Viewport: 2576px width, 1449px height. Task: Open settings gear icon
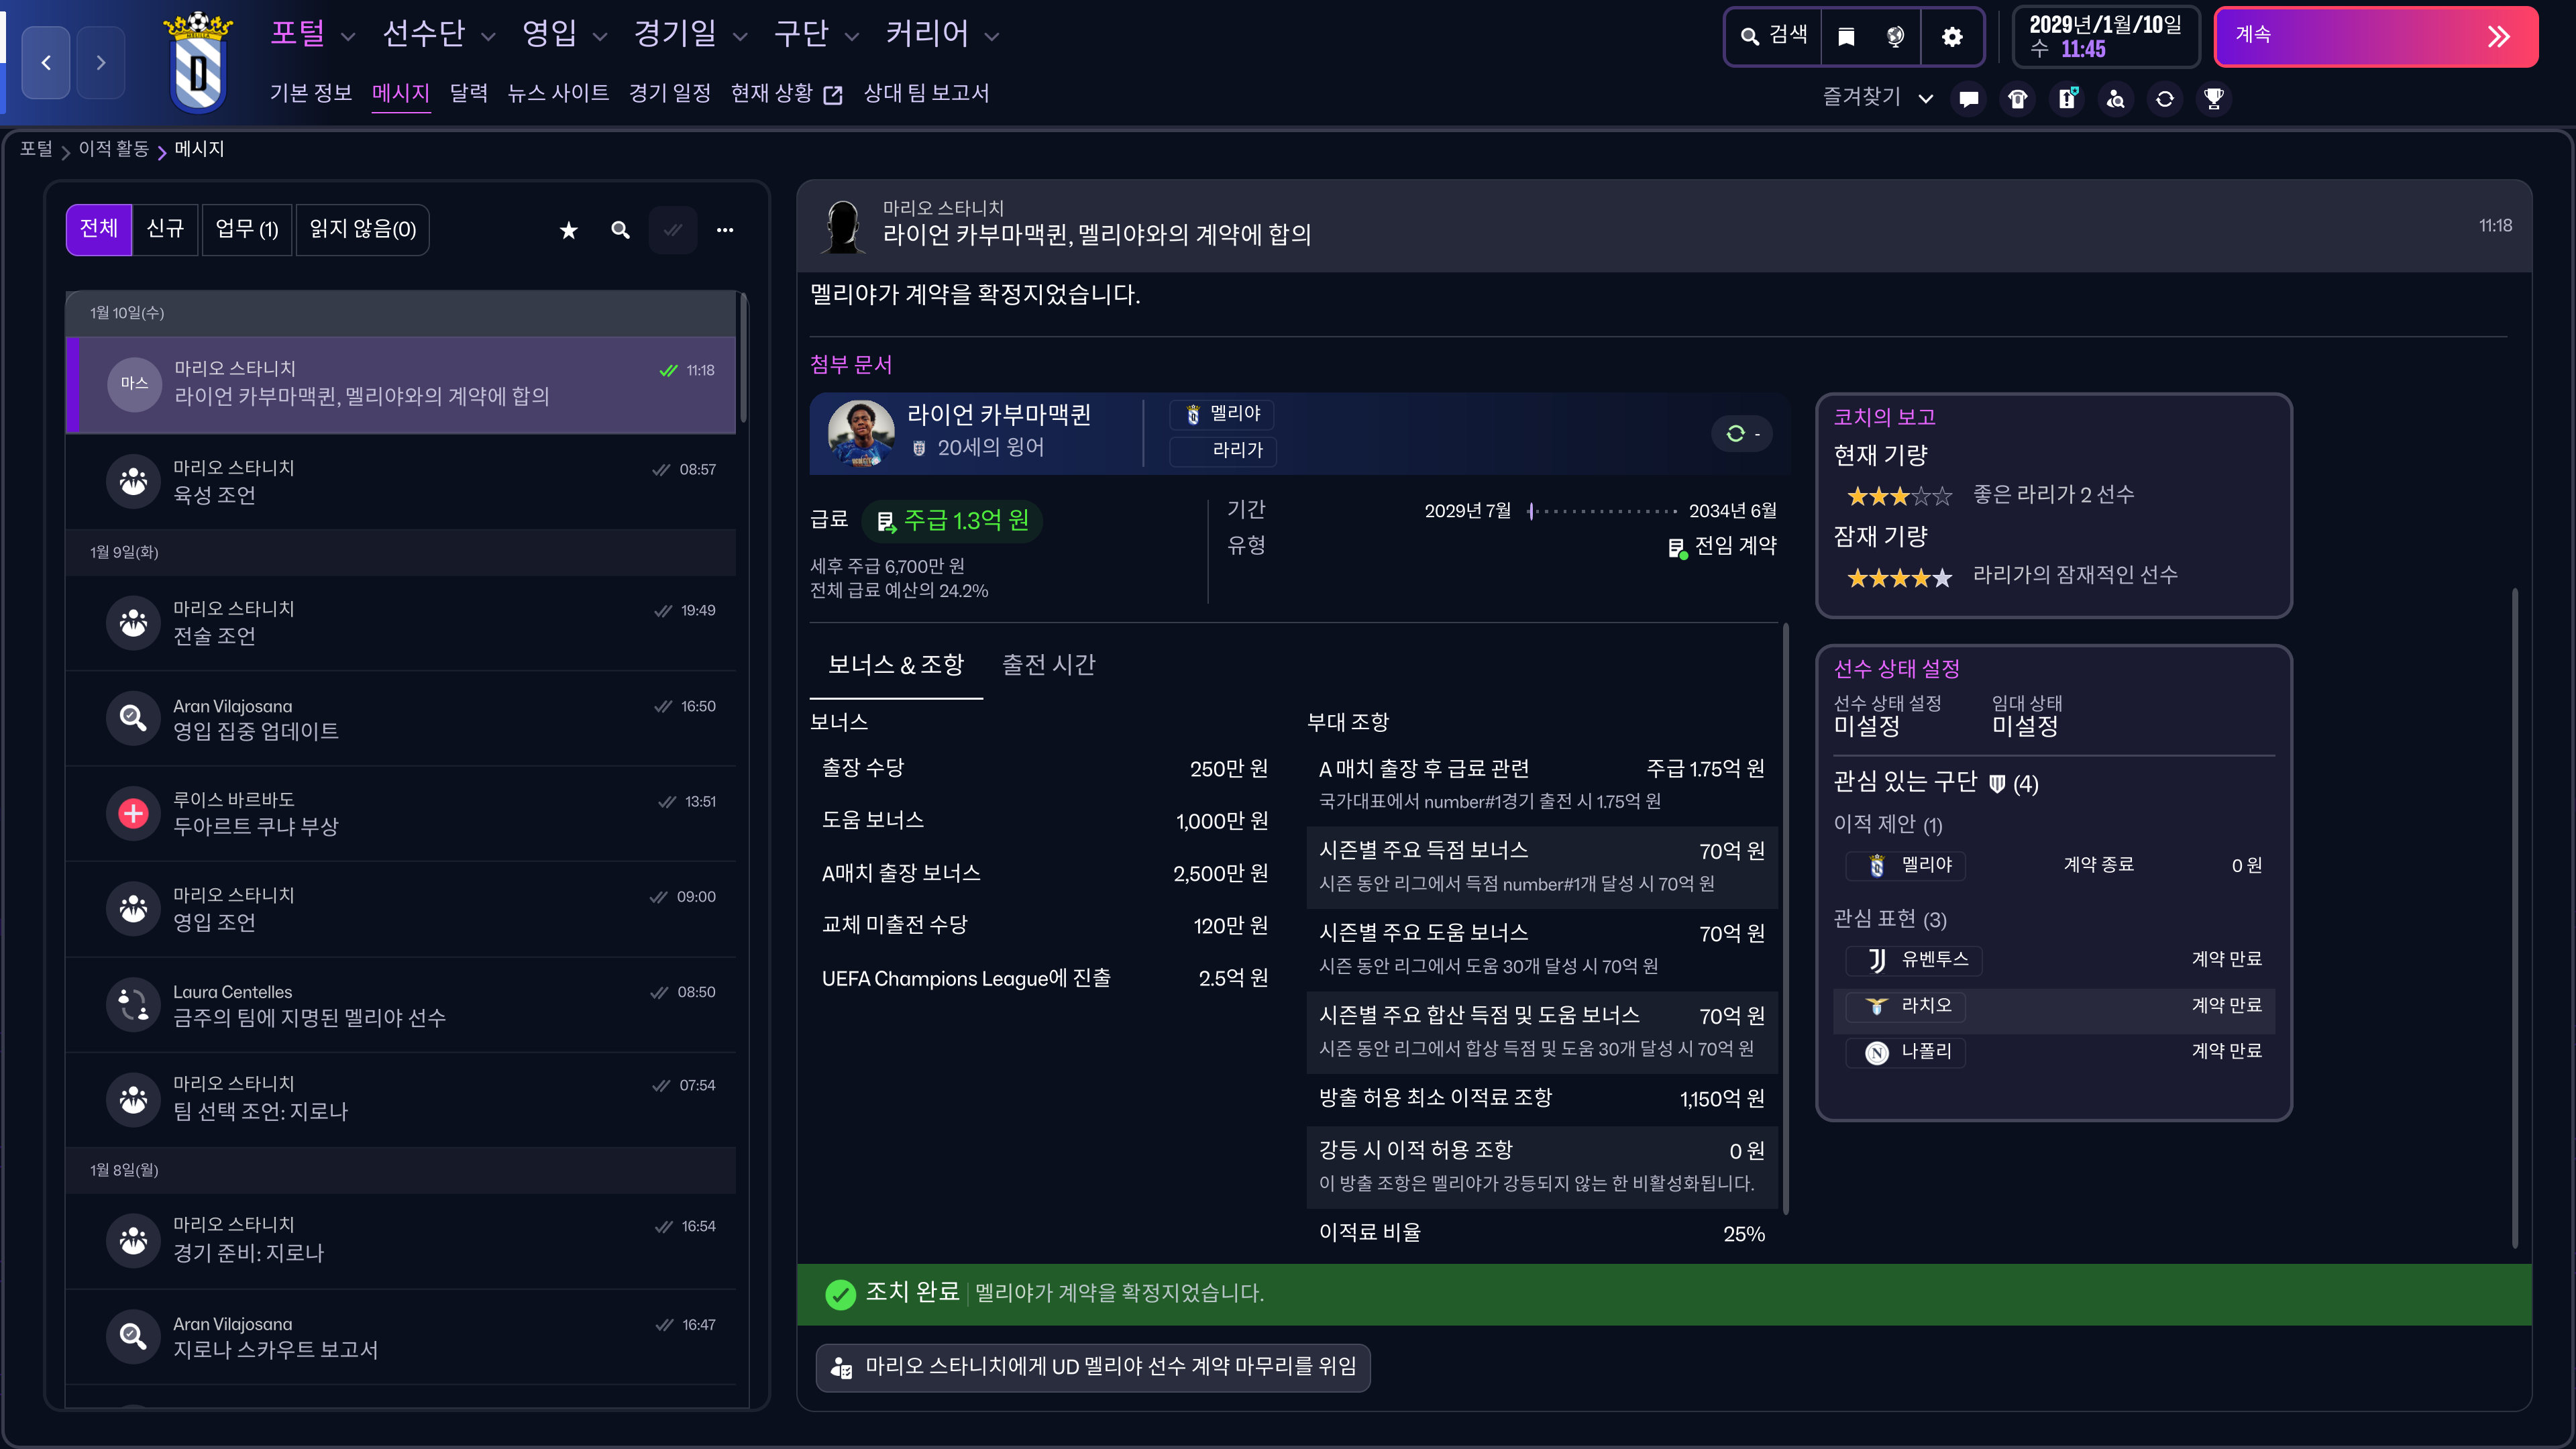(1951, 37)
